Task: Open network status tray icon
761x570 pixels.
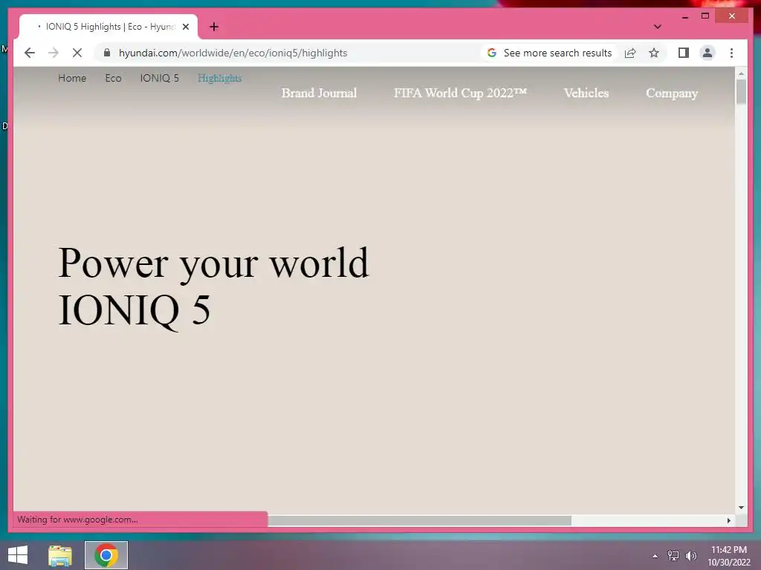Action: point(673,556)
